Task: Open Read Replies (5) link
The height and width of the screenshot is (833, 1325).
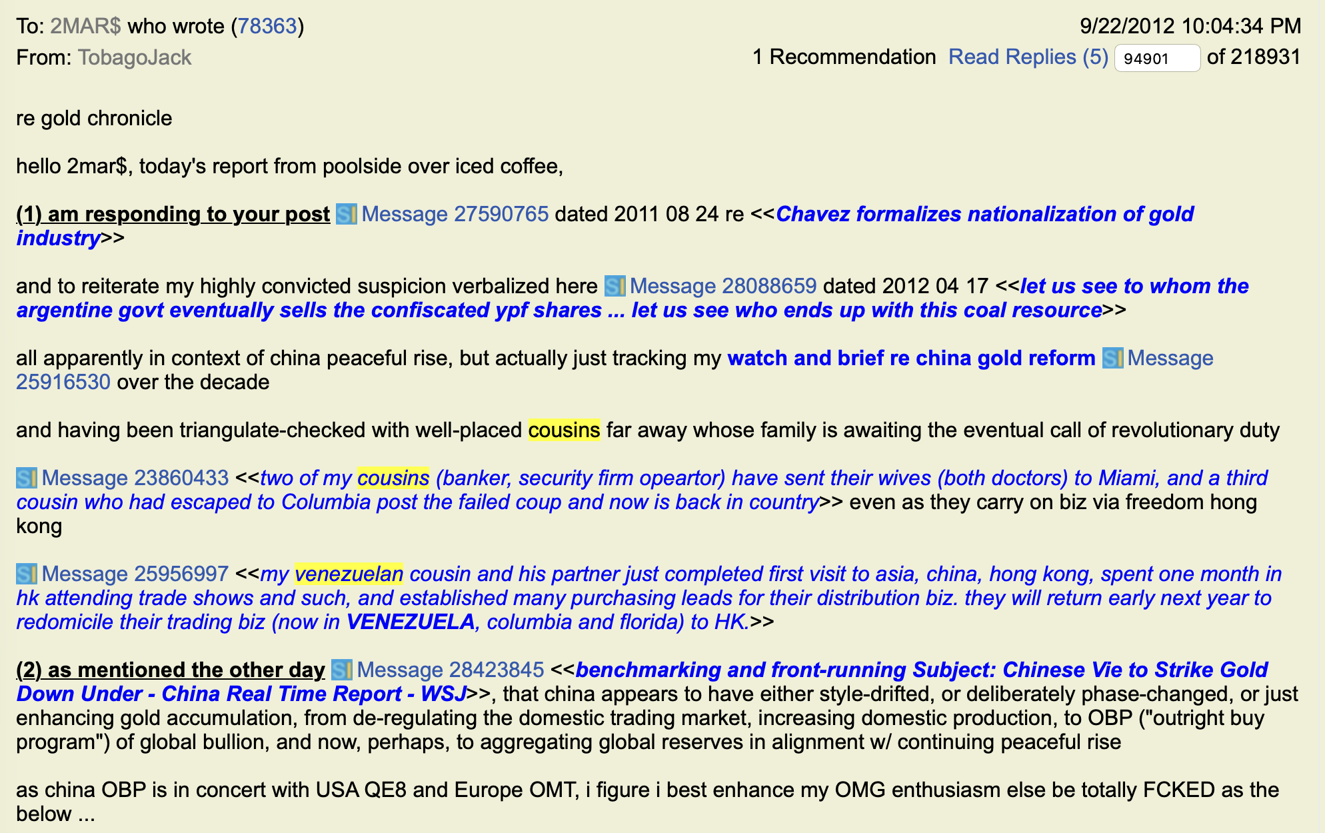Action: (1028, 57)
